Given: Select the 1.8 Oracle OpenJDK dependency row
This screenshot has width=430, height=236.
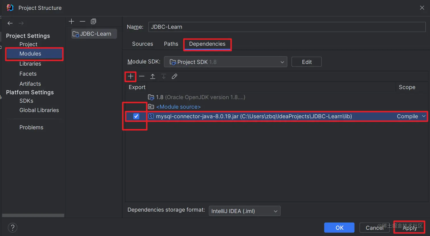Looking at the screenshot, I should pos(276,97).
